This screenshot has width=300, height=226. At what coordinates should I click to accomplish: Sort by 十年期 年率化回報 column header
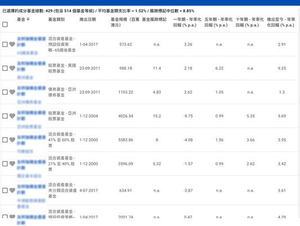pos(250,22)
